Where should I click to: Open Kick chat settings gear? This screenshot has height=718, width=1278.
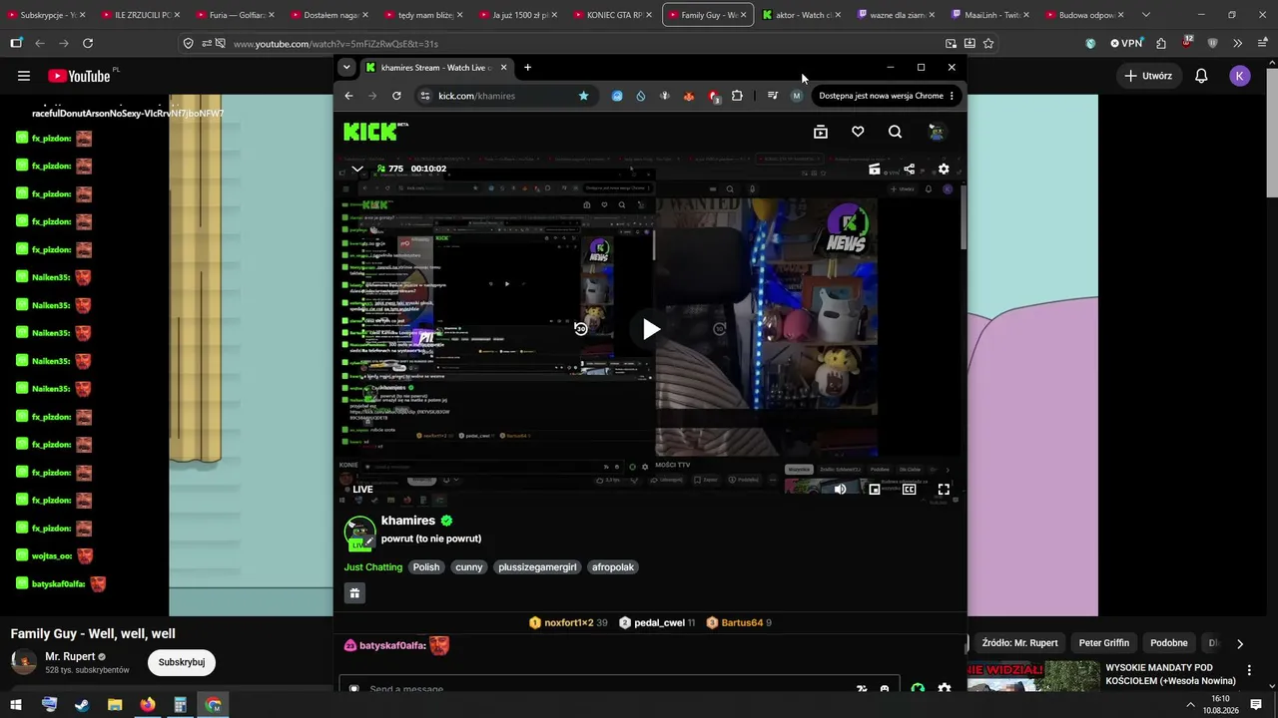[x=945, y=689]
